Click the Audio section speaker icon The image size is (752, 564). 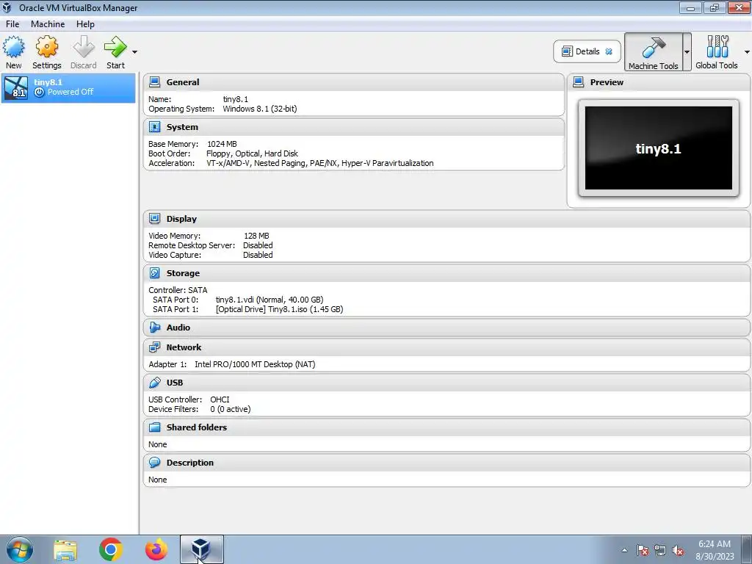(x=154, y=328)
